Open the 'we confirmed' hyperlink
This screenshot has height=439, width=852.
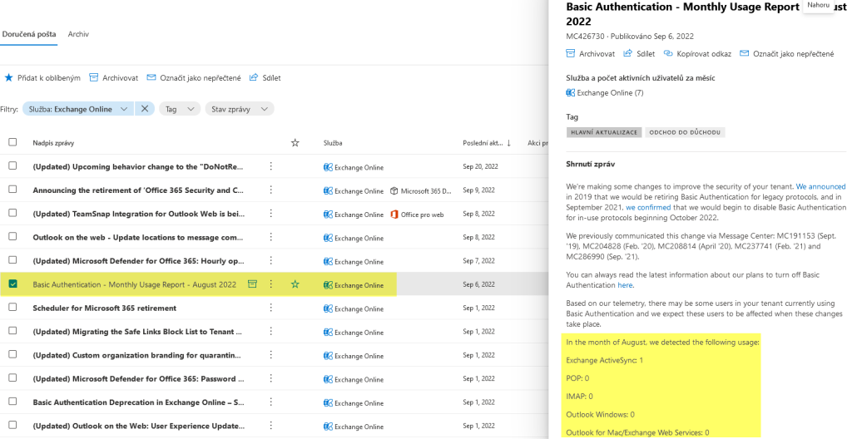648,207
